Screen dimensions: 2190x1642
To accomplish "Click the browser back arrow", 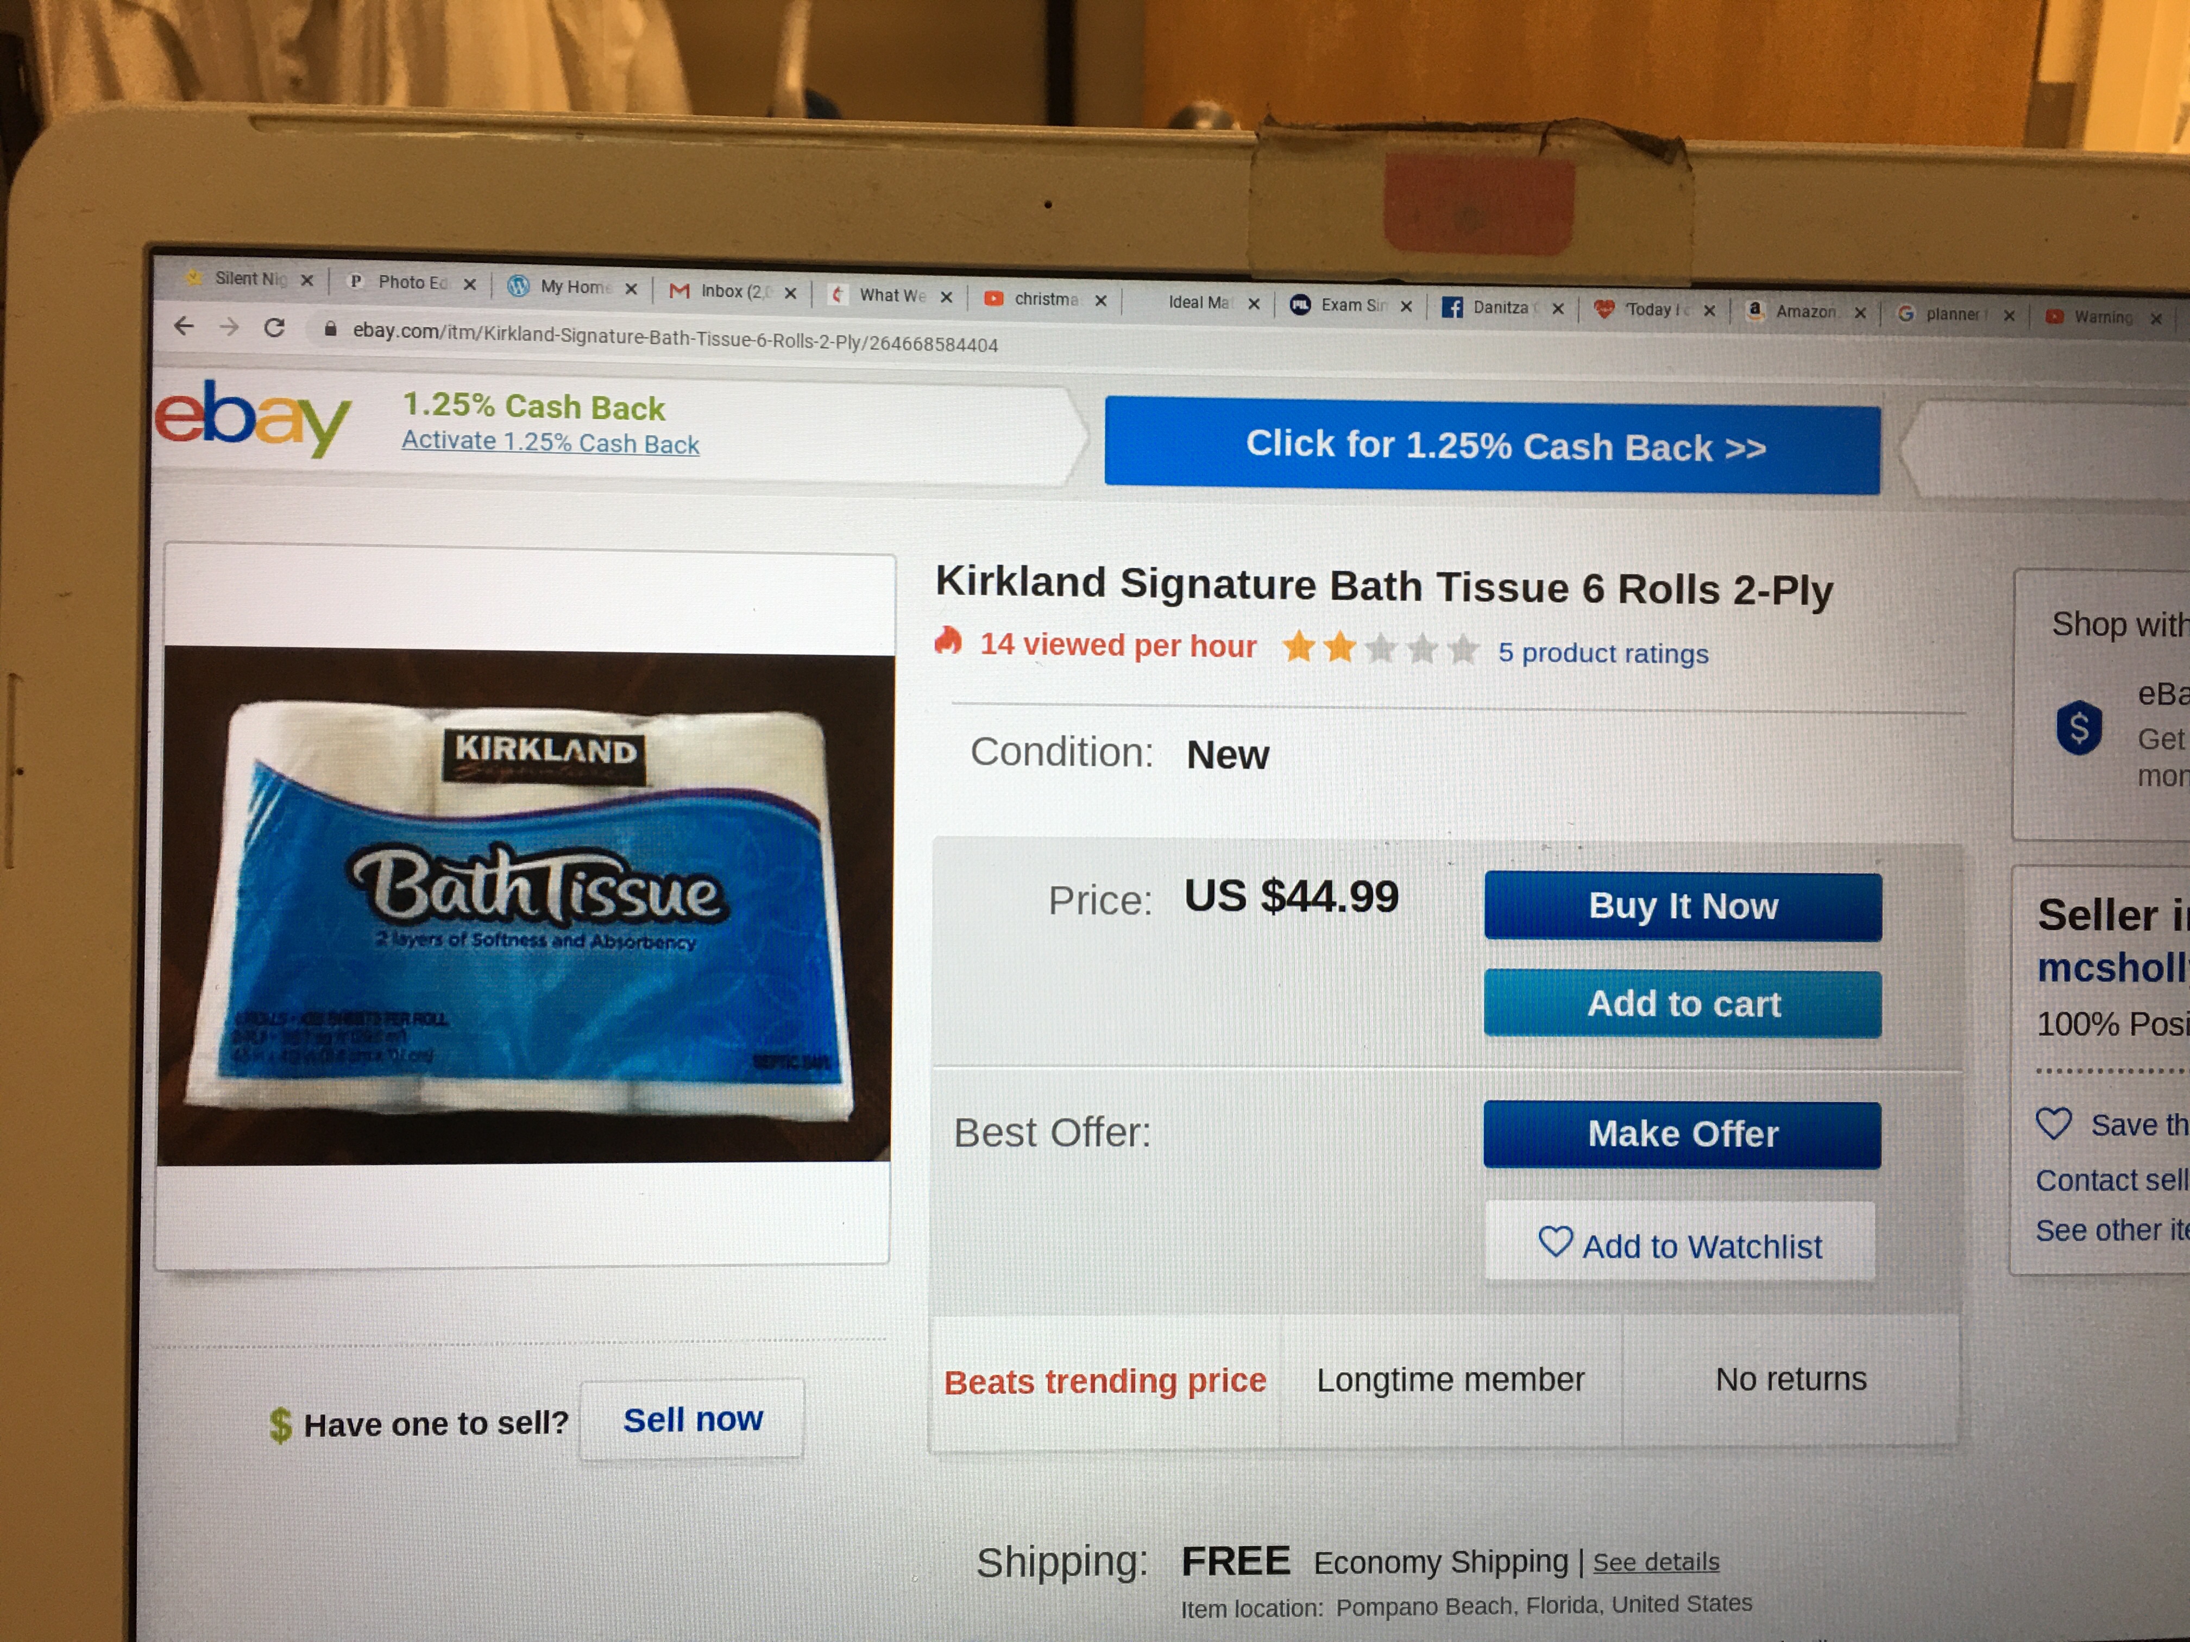I will [x=183, y=326].
